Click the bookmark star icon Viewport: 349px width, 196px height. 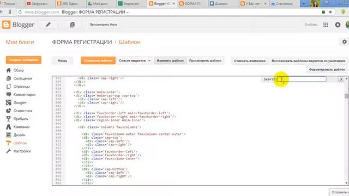coord(330,12)
